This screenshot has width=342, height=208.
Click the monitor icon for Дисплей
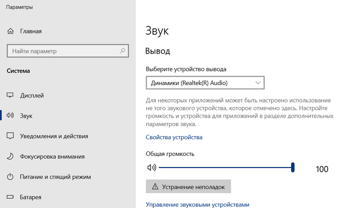(x=10, y=95)
